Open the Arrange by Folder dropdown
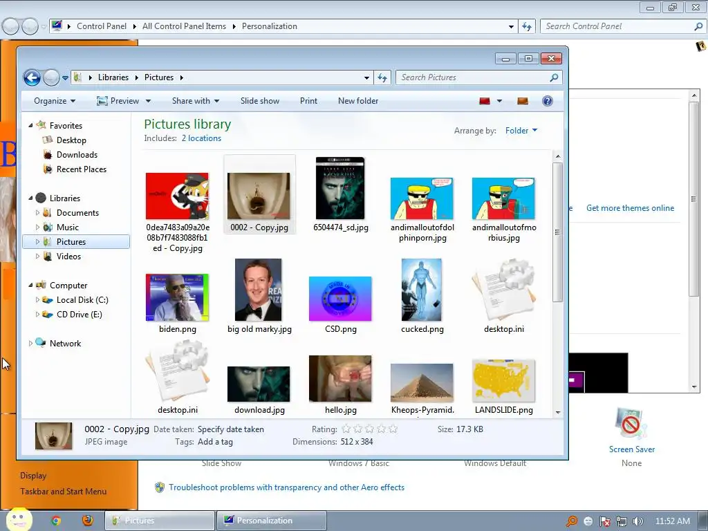 [x=521, y=131]
